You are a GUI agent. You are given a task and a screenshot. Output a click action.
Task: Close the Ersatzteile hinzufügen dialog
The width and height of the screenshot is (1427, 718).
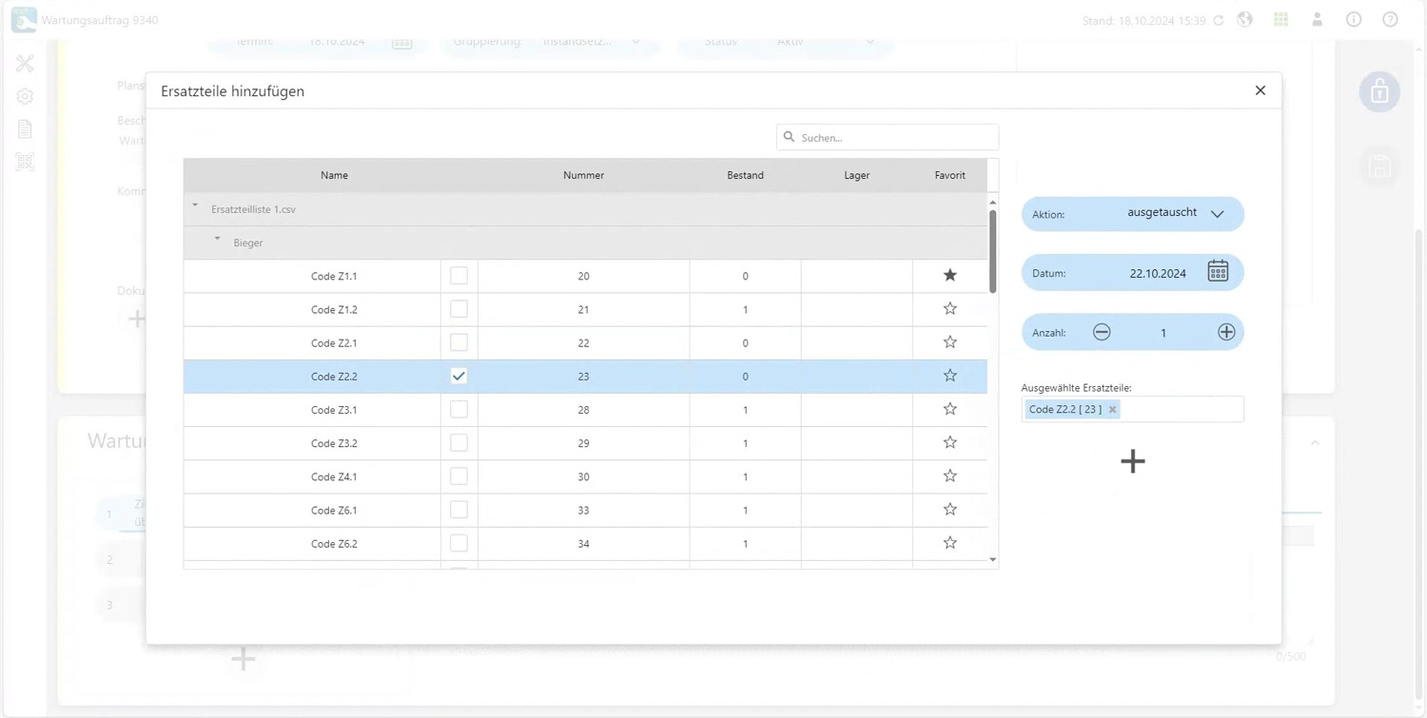click(x=1260, y=90)
